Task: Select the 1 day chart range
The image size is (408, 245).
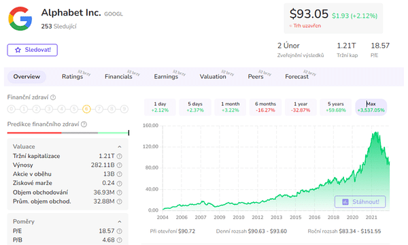Action: tap(160, 107)
